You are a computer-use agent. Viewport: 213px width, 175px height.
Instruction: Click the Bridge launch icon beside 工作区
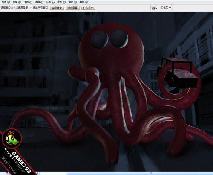[x=154, y=8]
